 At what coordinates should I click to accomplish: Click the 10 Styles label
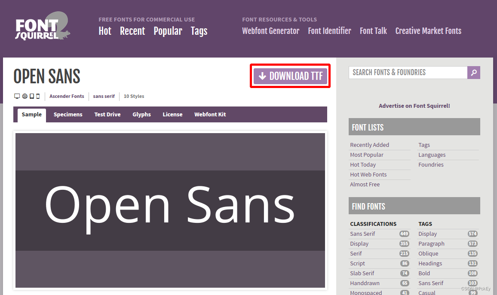coord(134,96)
